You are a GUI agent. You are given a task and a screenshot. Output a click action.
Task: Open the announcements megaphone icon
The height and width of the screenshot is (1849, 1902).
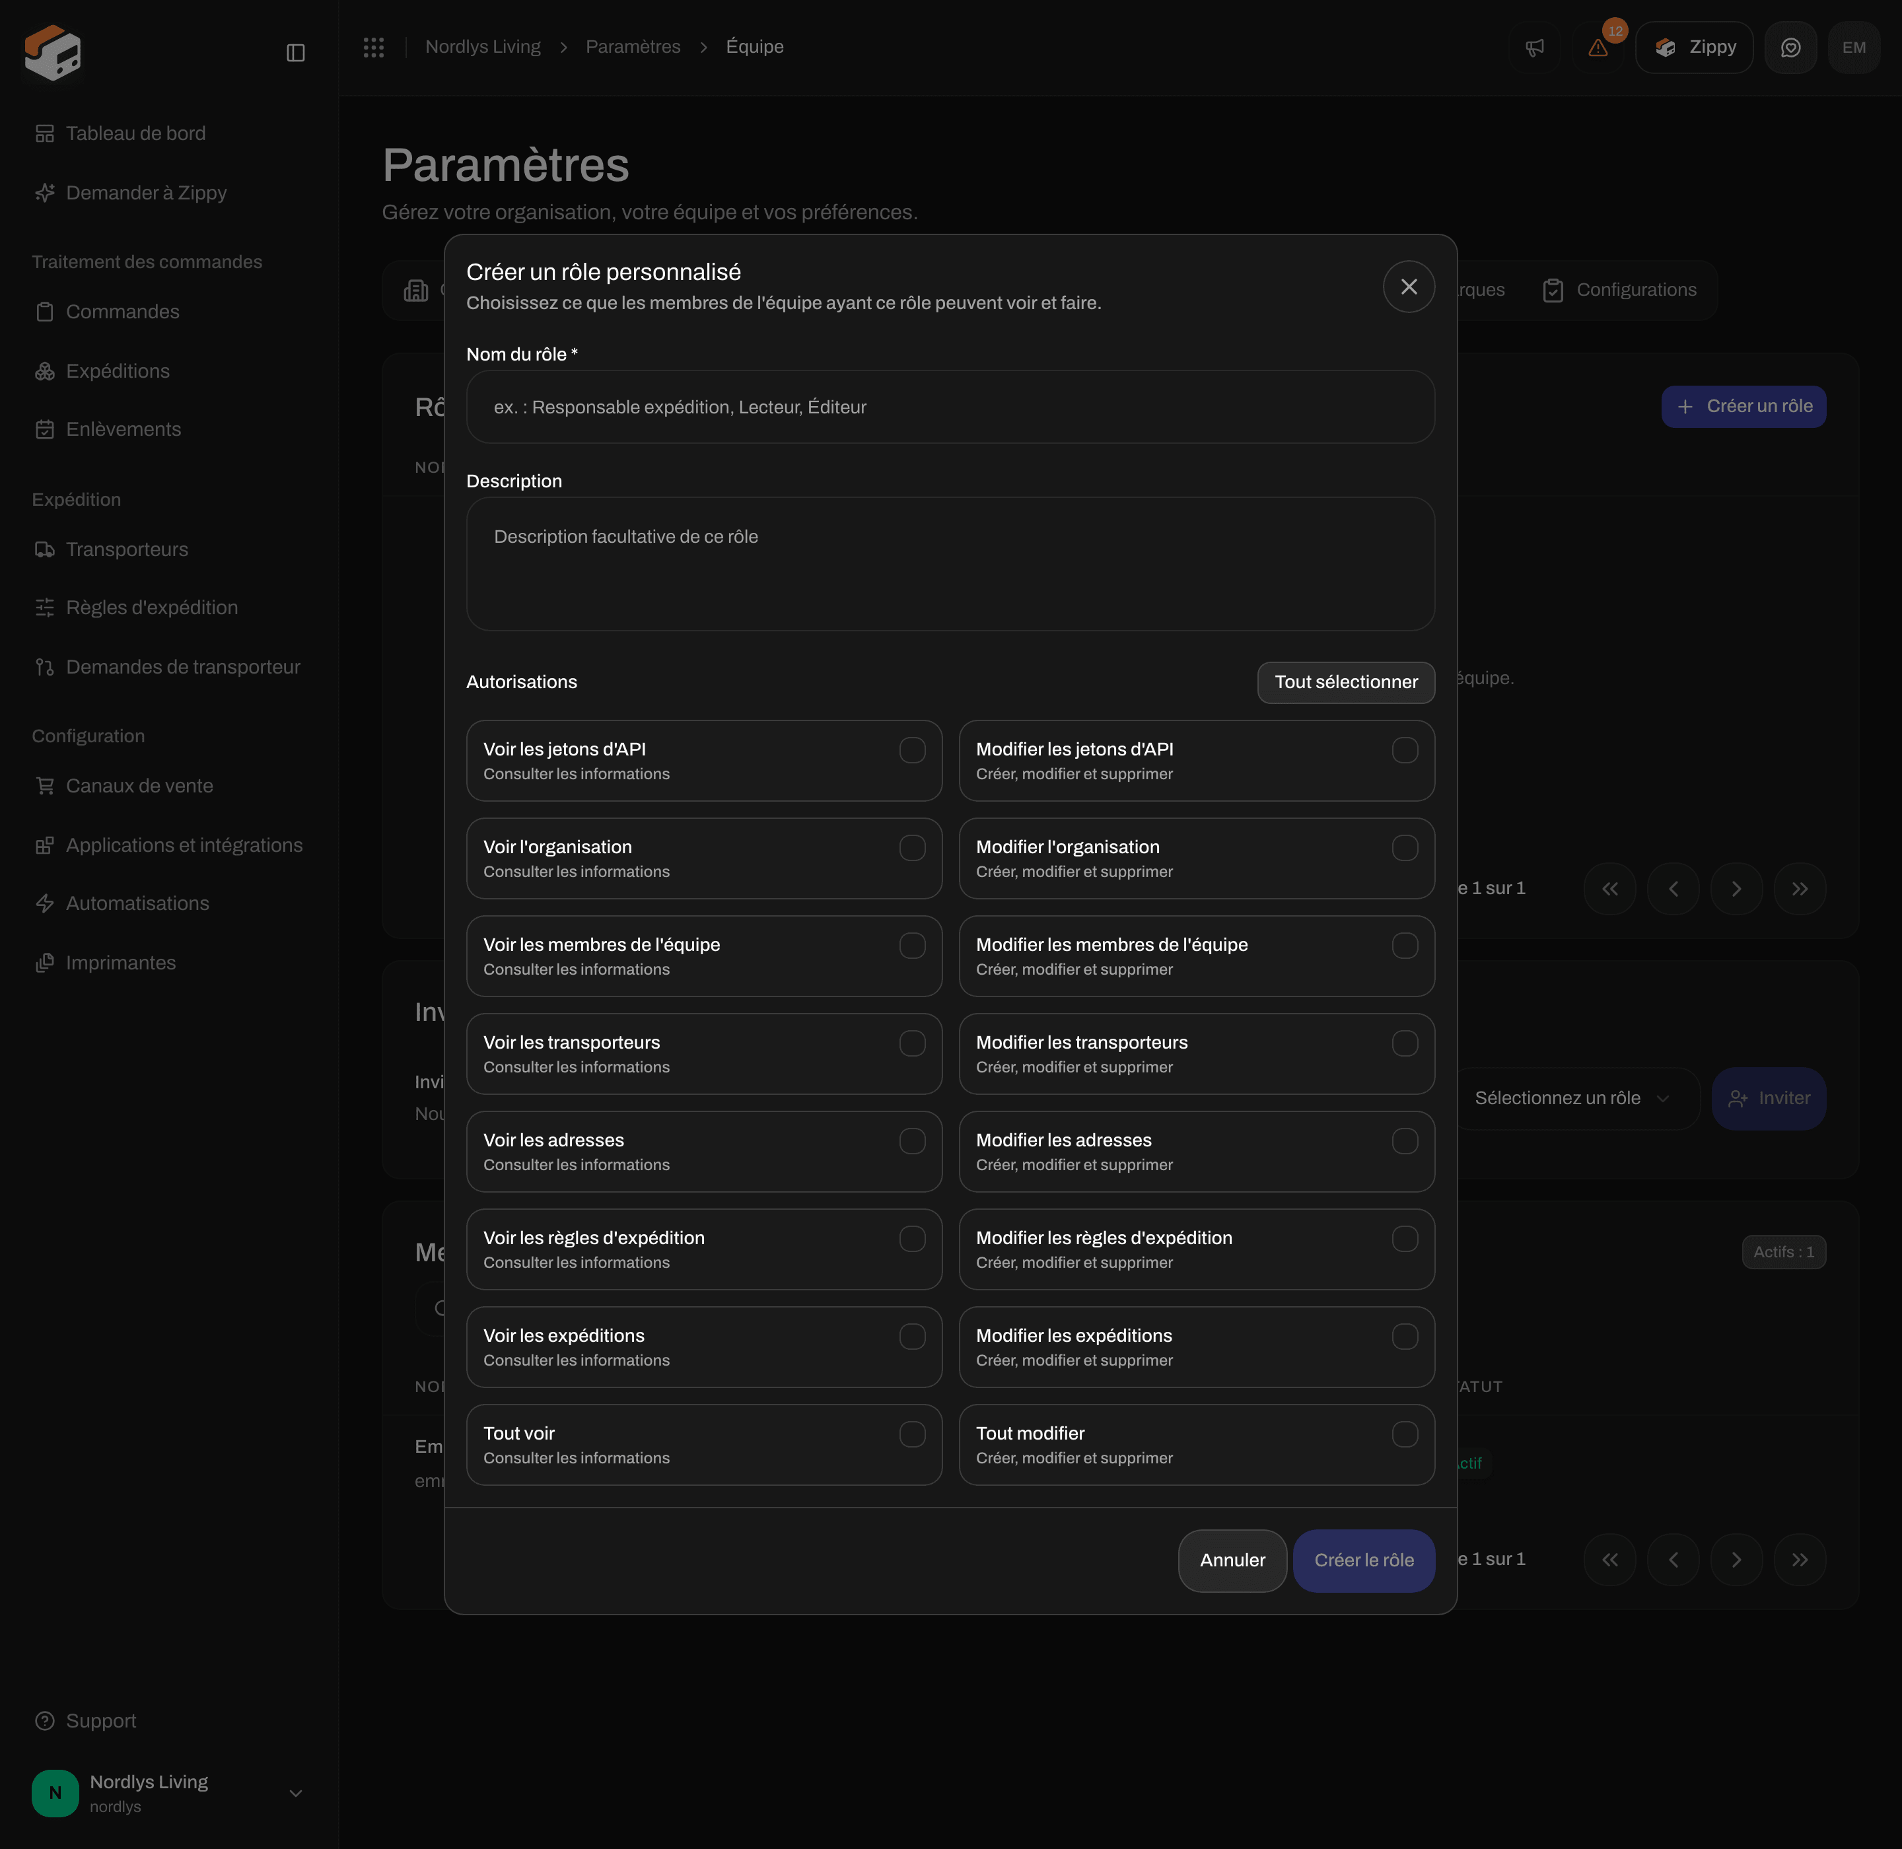pyautogui.click(x=1535, y=48)
